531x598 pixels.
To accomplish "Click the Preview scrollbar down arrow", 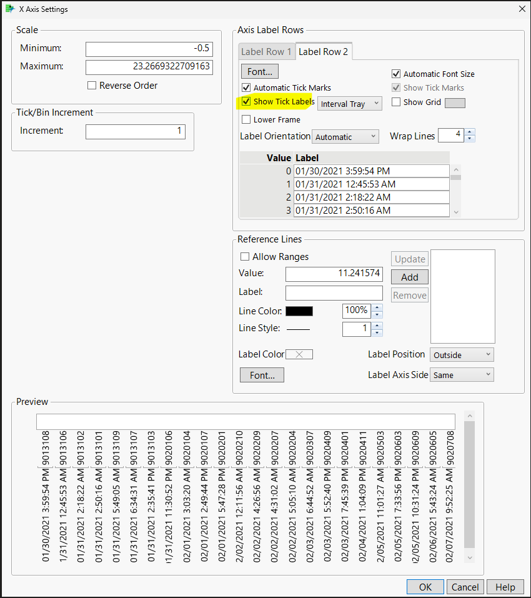I will point(470,557).
